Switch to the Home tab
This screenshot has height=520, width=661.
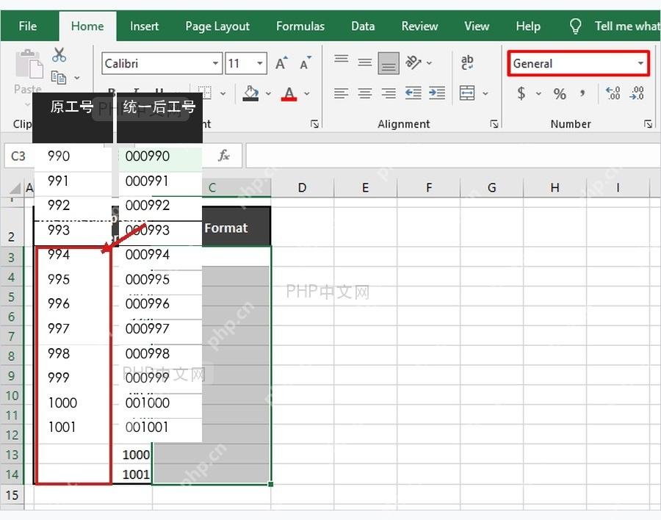click(x=87, y=26)
